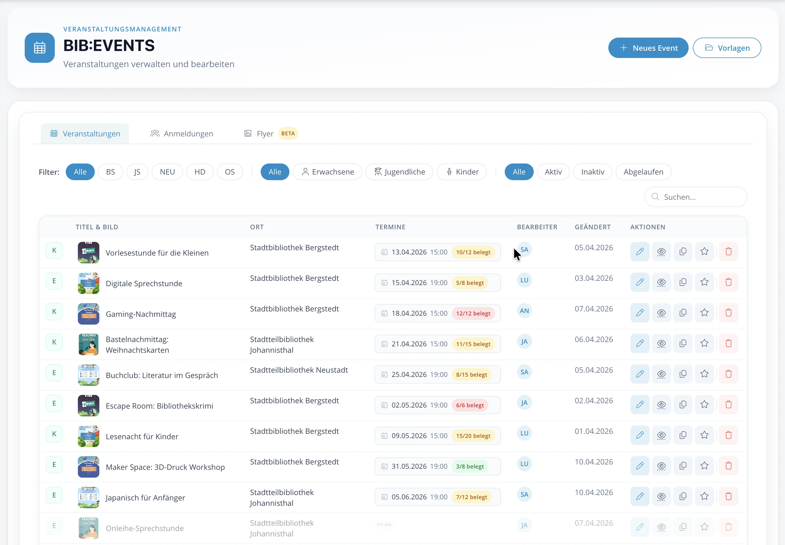Image resolution: width=785 pixels, height=545 pixels.
Task: Show preview of Maker Space: 3D-Druck Workshop
Action: [662, 466]
